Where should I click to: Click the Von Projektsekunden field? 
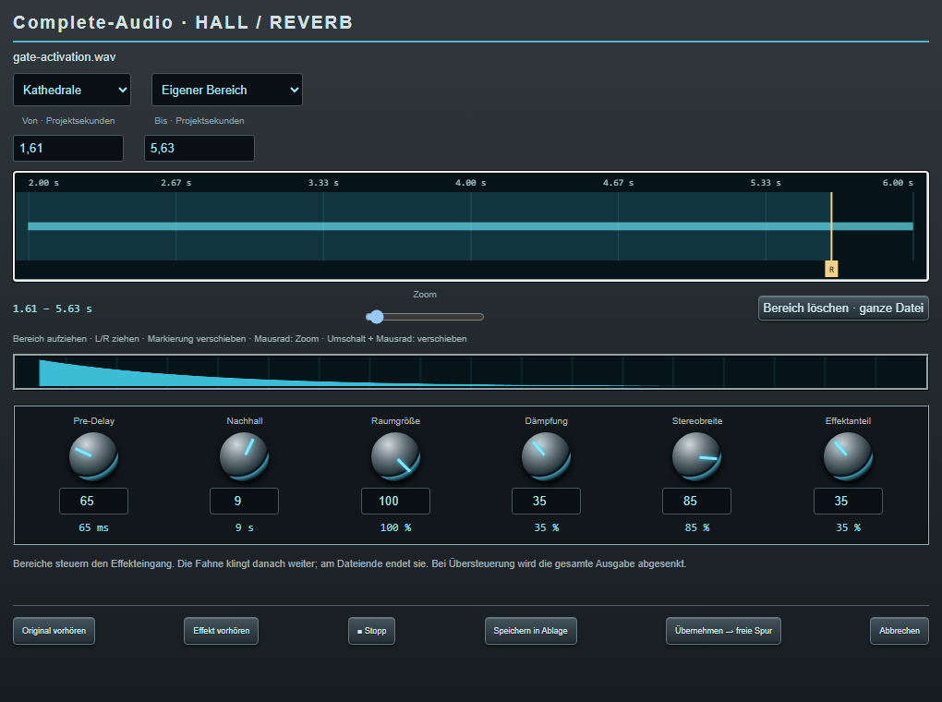coord(68,148)
